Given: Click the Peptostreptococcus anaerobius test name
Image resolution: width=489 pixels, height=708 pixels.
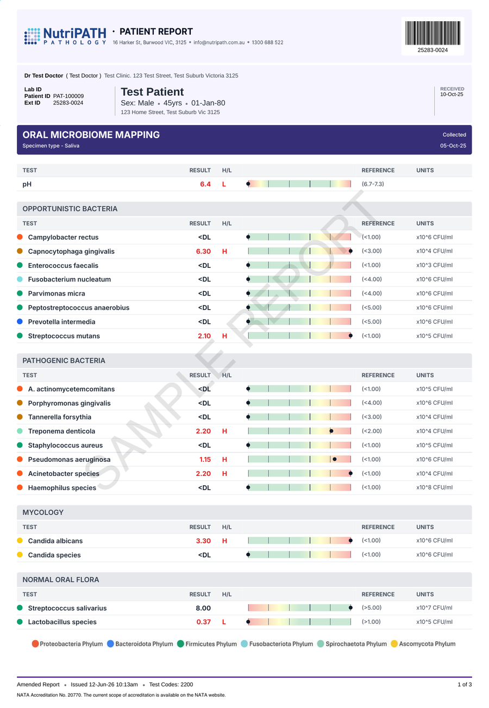Looking at the screenshot, I should click(79, 308).
